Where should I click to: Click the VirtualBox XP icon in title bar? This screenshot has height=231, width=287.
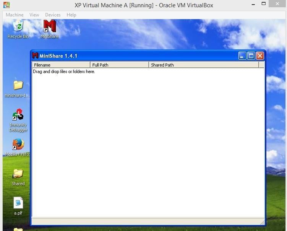6,5
